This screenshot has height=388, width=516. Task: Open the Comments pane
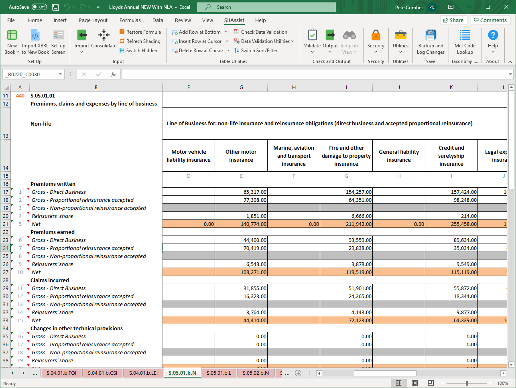click(x=490, y=20)
